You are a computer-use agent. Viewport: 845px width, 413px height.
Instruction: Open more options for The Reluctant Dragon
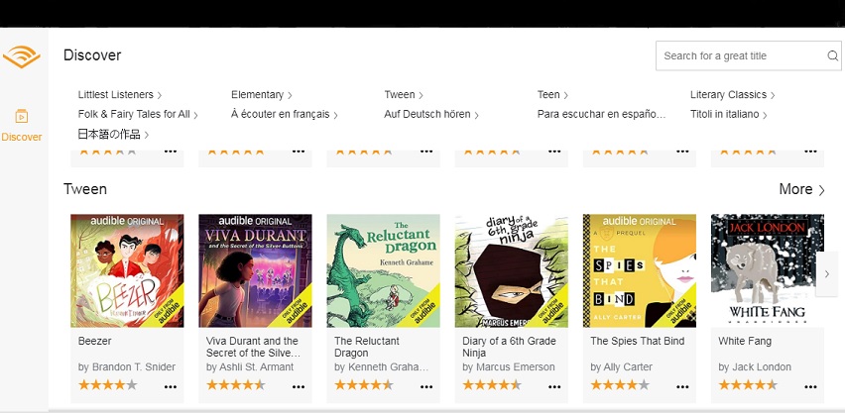tap(426, 386)
